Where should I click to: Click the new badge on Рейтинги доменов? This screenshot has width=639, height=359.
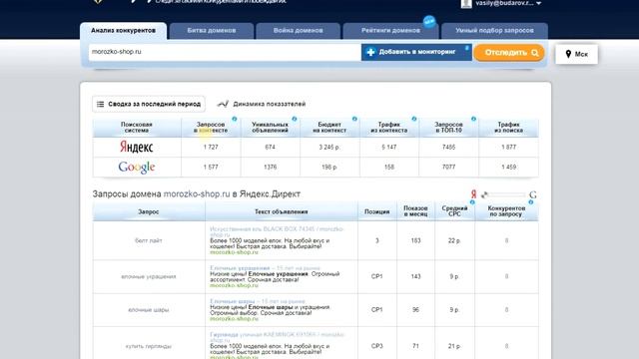429,22
